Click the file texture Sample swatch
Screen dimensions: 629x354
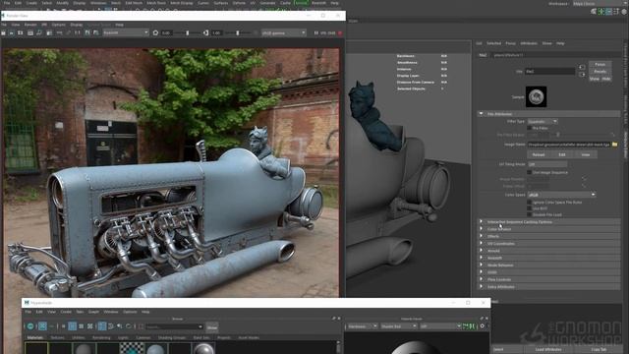pos(536,96)
